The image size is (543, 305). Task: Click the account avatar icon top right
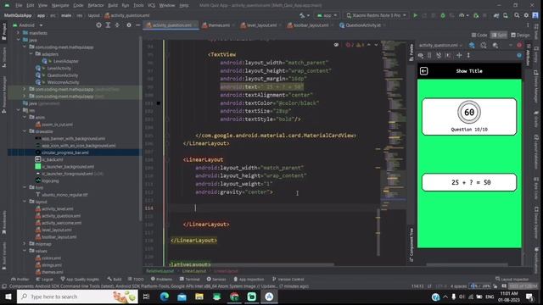535,15
